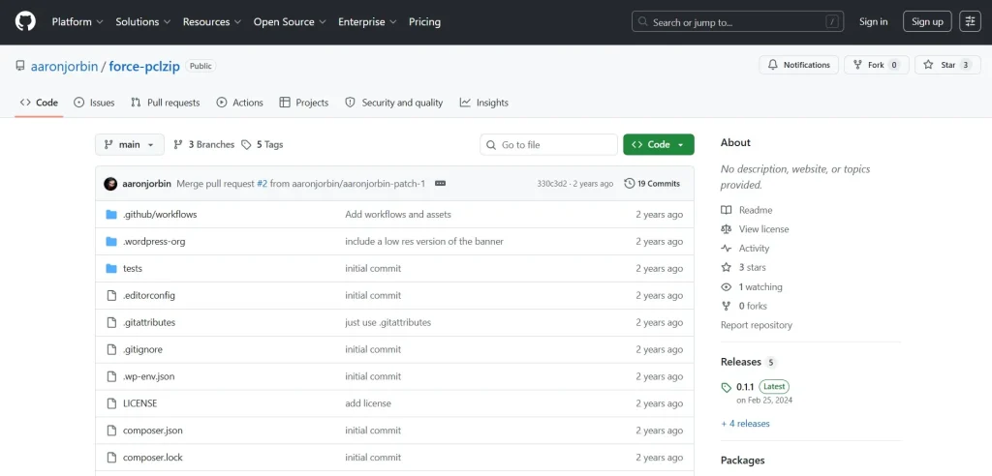This screenshot has height=476, width=992.
Task: Click View license link
Action: click(x=755, y=229)
